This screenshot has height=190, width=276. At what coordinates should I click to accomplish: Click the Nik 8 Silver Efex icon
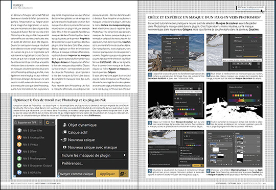19,130
